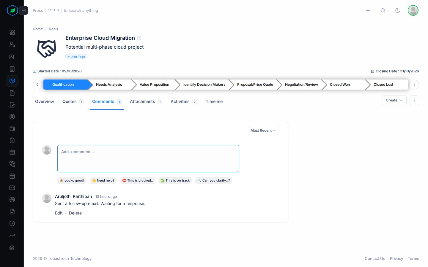Screen dimensions: 428x267
Task: Open the dashboard grid icon in sidebar
Action: 12,32
